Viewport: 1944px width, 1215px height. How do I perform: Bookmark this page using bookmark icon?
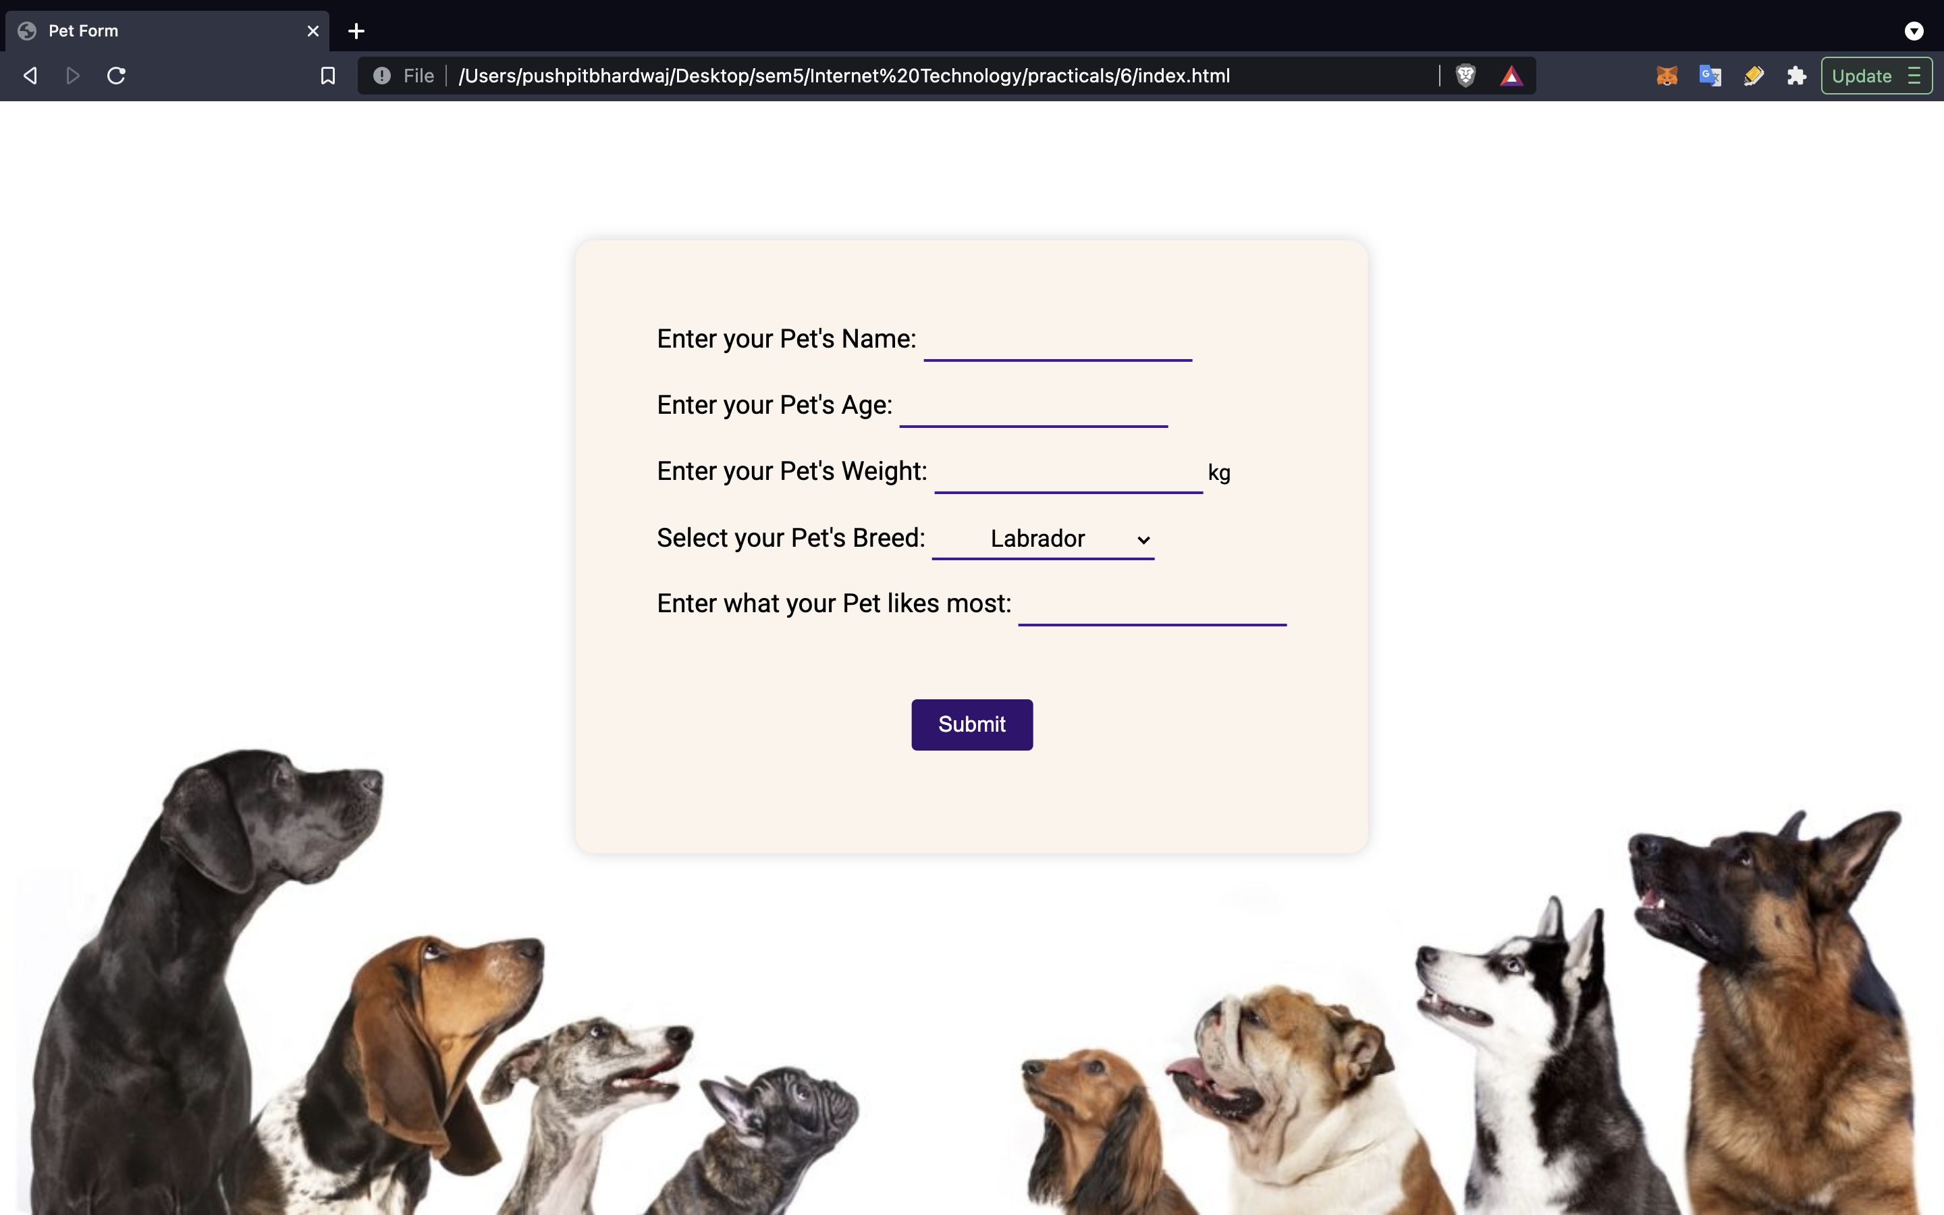pyautogui.click(x=328, y=76)
